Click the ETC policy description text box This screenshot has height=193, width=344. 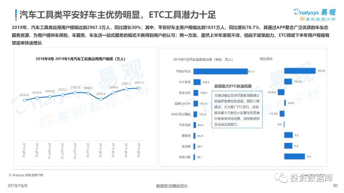(237, 110)
